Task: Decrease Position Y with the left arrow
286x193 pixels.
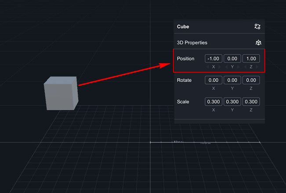Action: coord(227,67)
